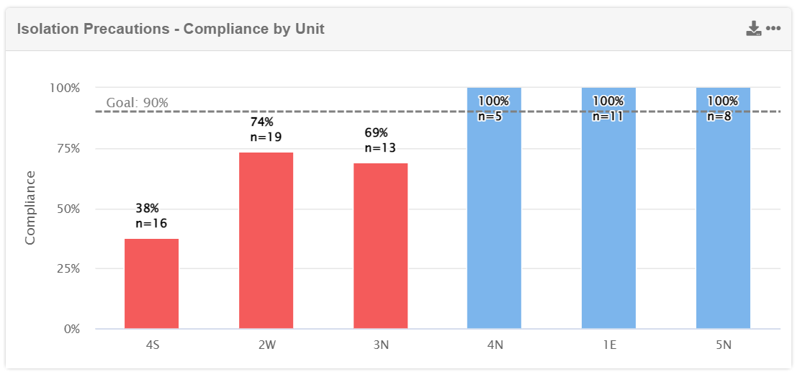This screenshot has height=377, width=800.
Task: Click the 69% n=13 data label
Action: 380,140
